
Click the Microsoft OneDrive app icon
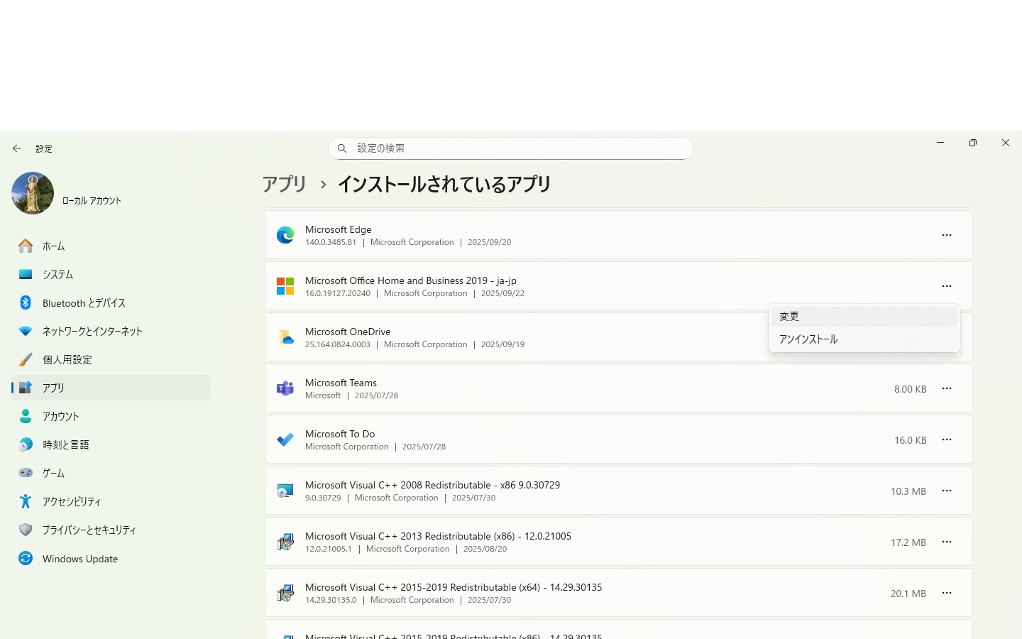[285, 337]
